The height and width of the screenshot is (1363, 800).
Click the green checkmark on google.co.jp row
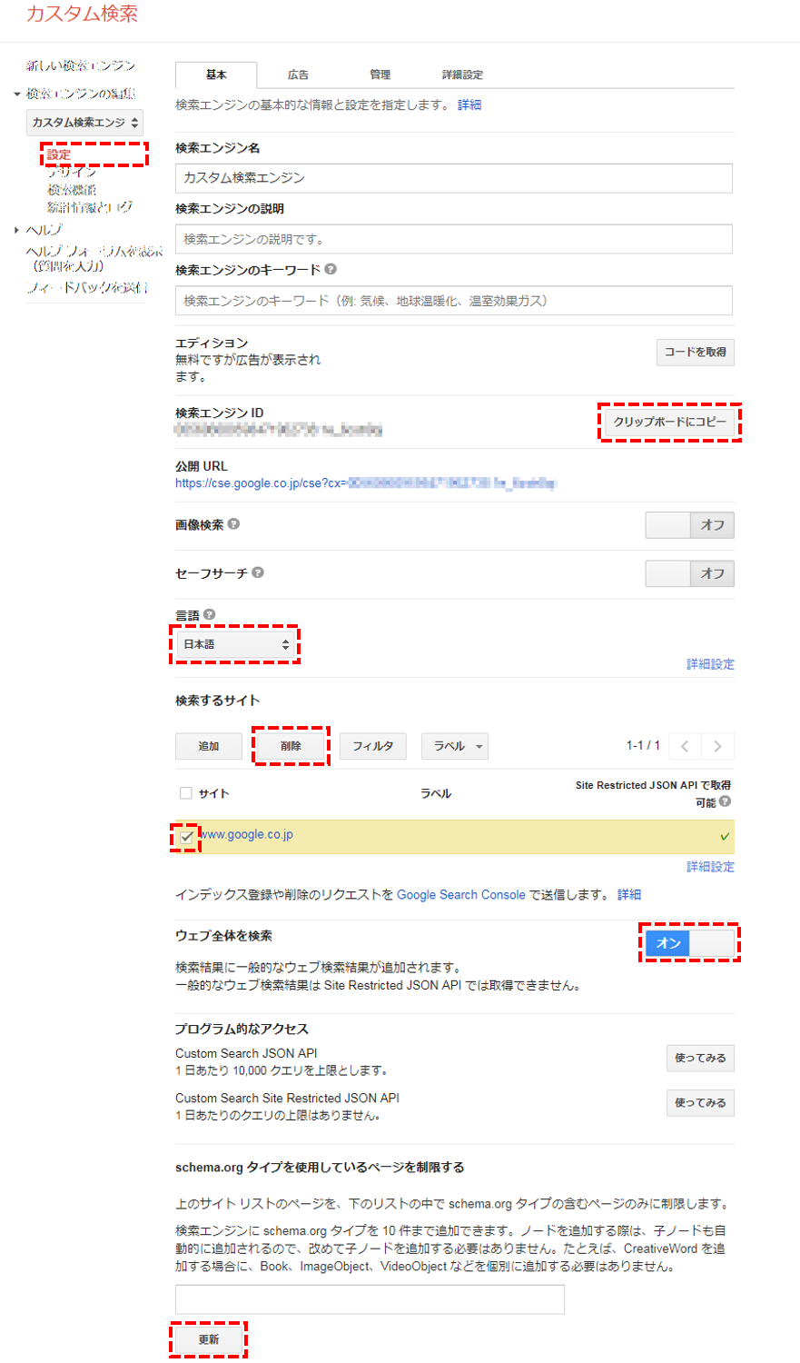point(724,835)
